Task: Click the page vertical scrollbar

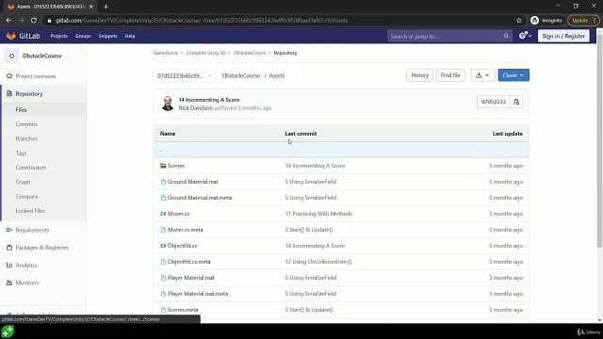Action: tap(599, 142)
